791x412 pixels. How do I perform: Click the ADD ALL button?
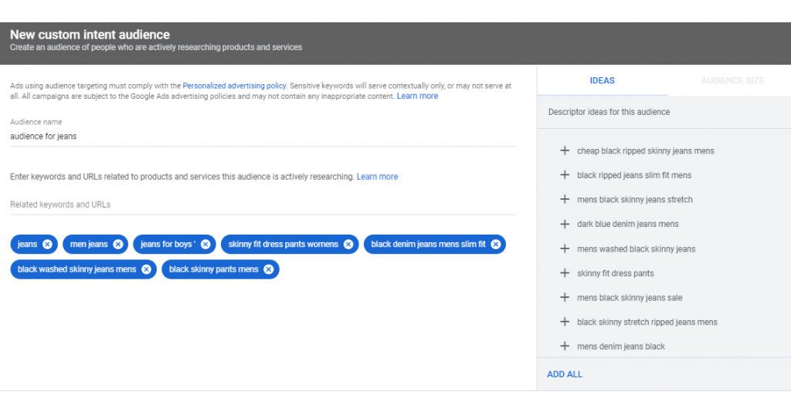pyautogui.click(x=565, y=374)
